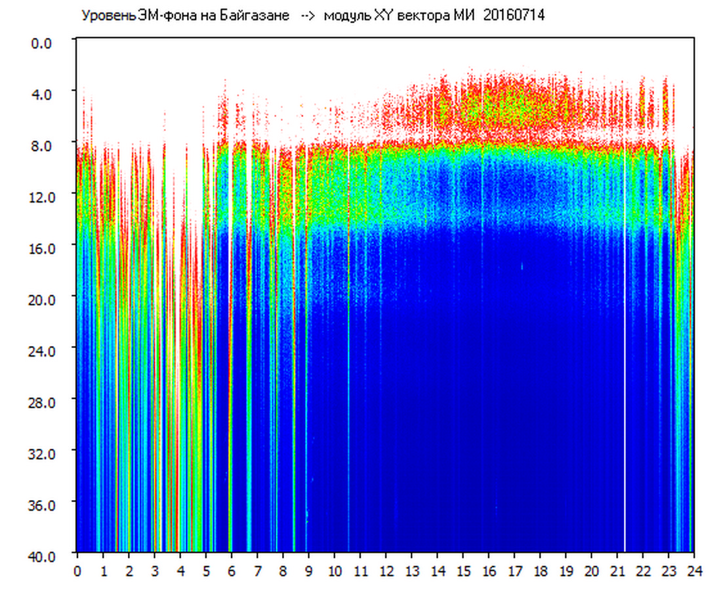Click the hour 21 tick label
719x590 pixels.
coord(617,571)
